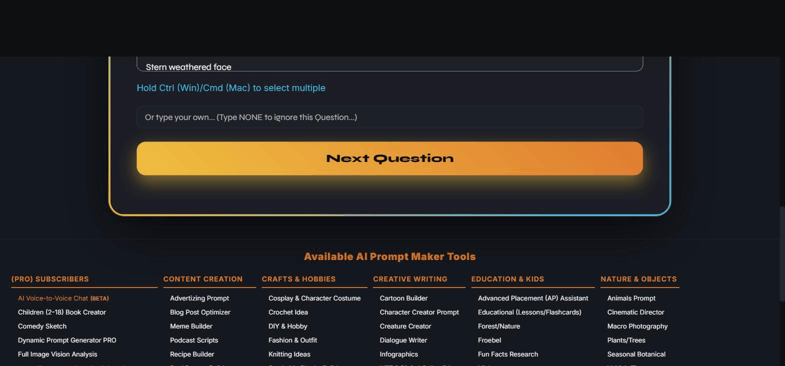
Task: Click the CONTENT CREATION category heading
Action: coord(203,279)
